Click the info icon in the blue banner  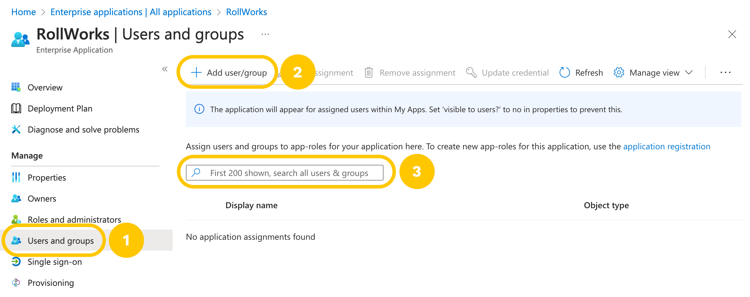pyautogui.click(x=199, y=109)
